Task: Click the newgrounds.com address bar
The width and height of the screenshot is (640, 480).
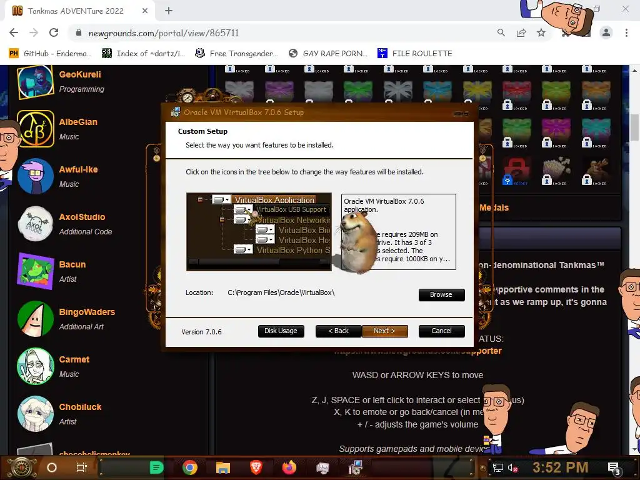Action: coord(163,33)
